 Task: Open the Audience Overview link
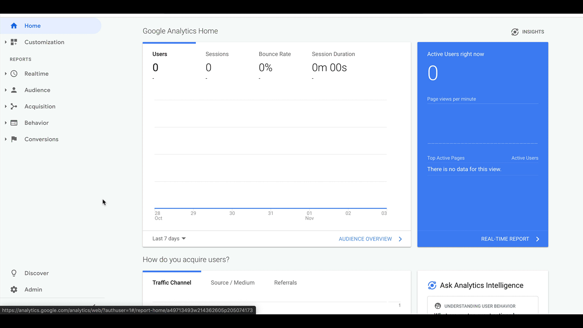point(365,239)
